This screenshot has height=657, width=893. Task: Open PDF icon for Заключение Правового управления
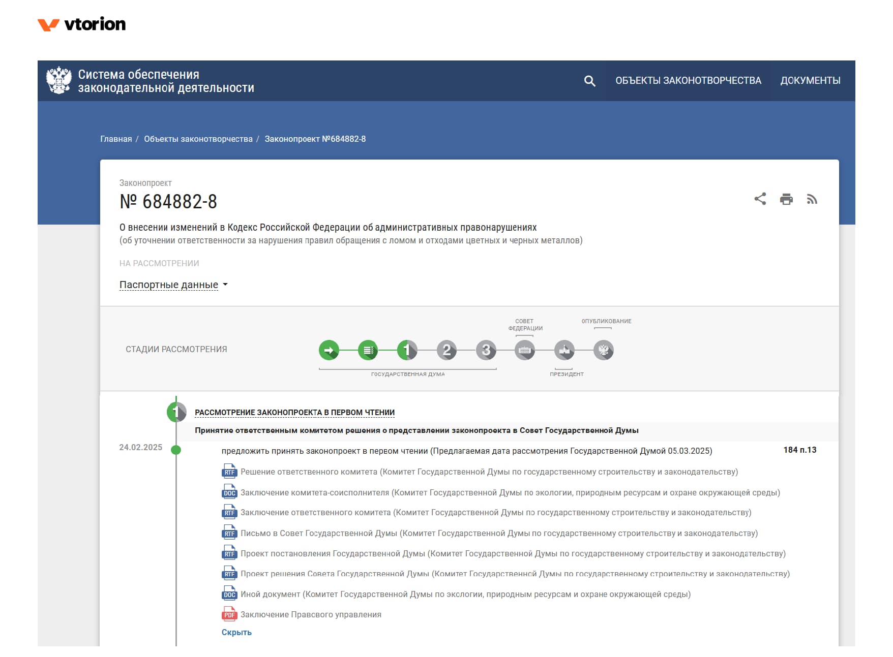229,614
